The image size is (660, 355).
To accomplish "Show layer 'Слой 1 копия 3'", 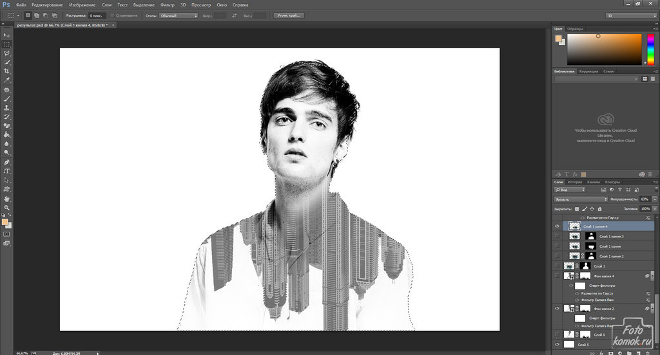I will pyautogui.click(x=558, y=237).
